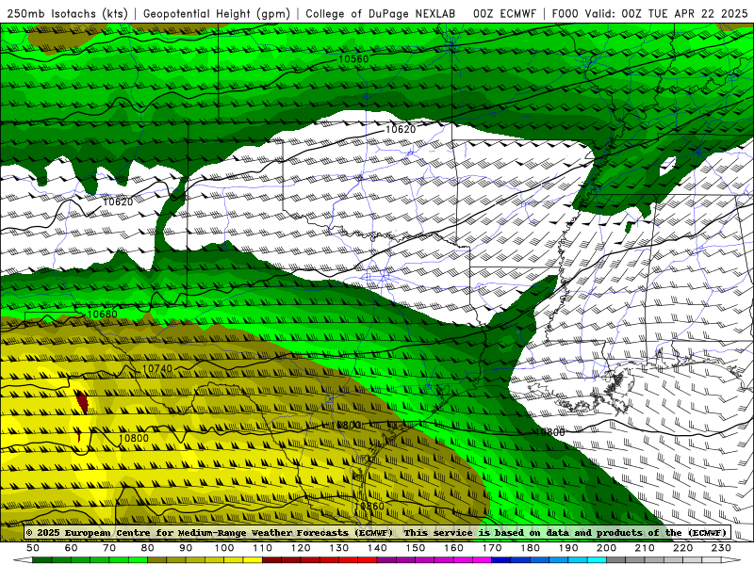The width and height of the screenshot is (754, 565).
Task: Click the 230 value on the color scale
Action: click(721, 548)
